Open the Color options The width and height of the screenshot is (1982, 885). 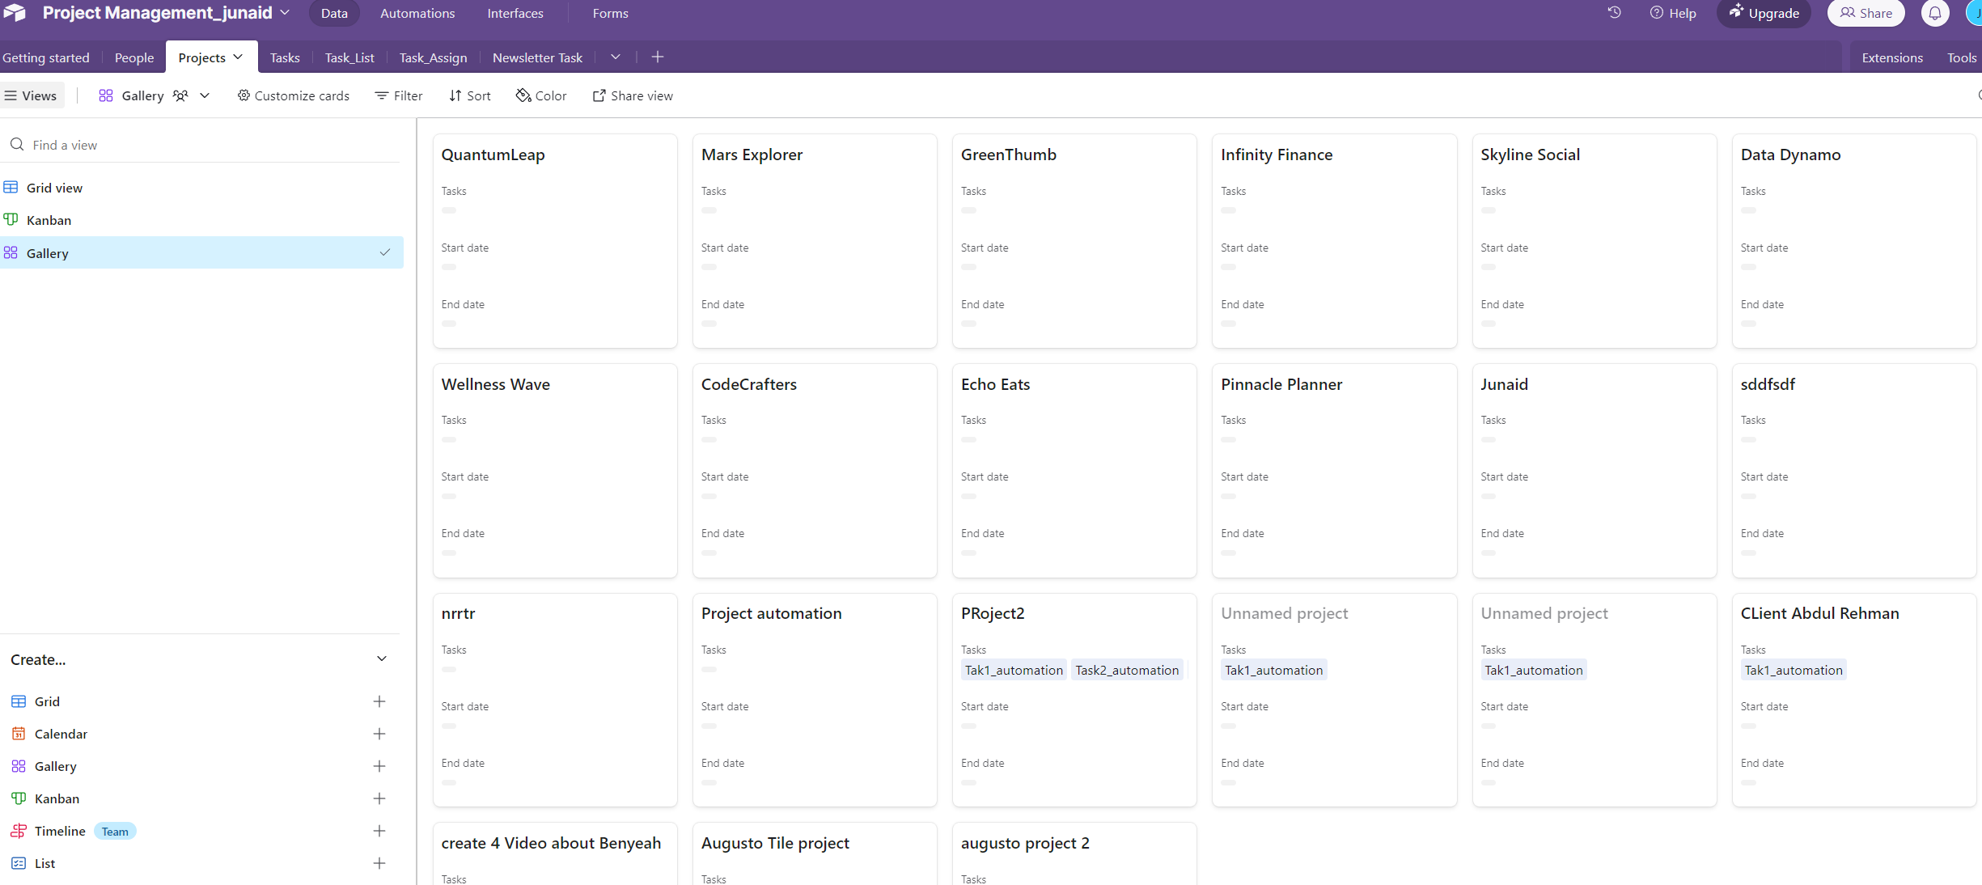point(541,95)
